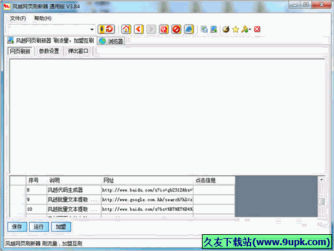The width and height of the screenshot is (334, 251).
Task: Click the sequence number 10 cell
Action: pos(36,209)
